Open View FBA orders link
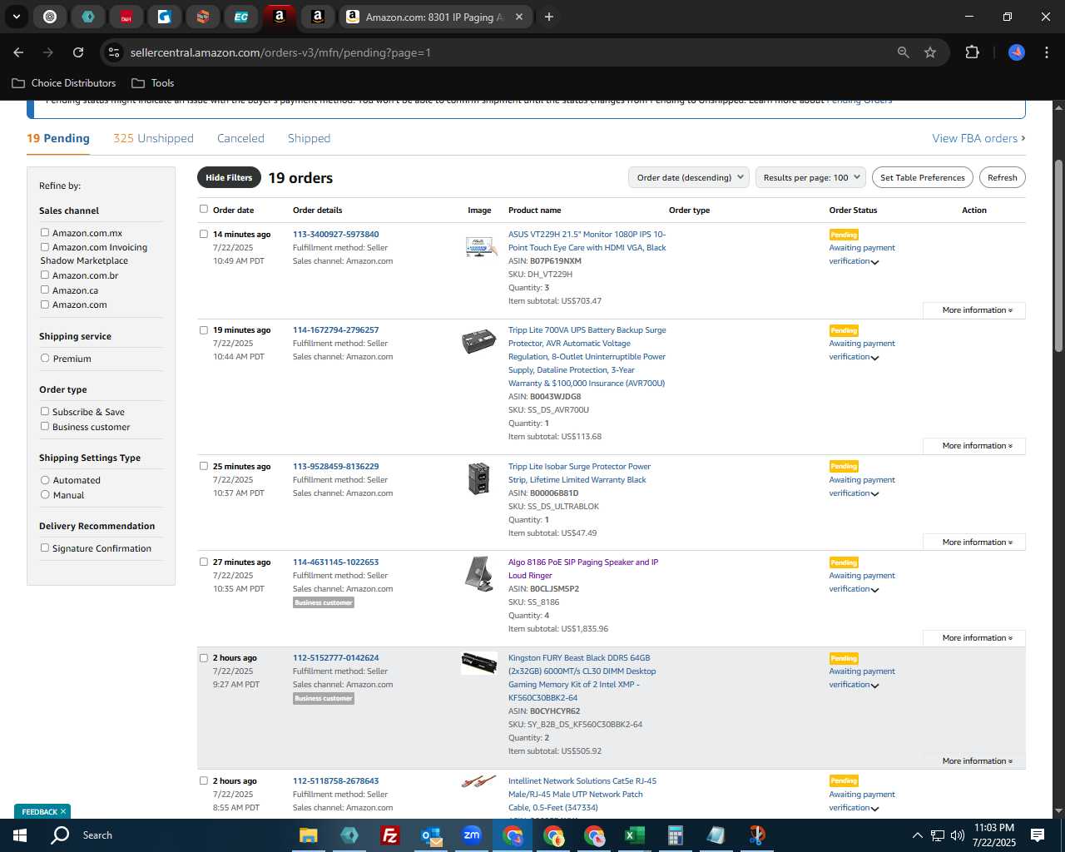Screen dimensions: 1065x852 pyautogui.click(x=978, y=138)
